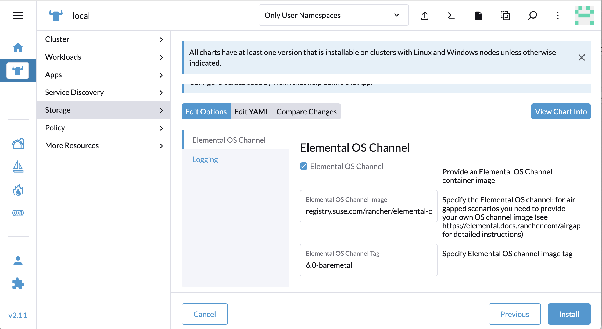Copy KubeConfig to clipboard icon
Screen dimensions: 602x329
505,16
